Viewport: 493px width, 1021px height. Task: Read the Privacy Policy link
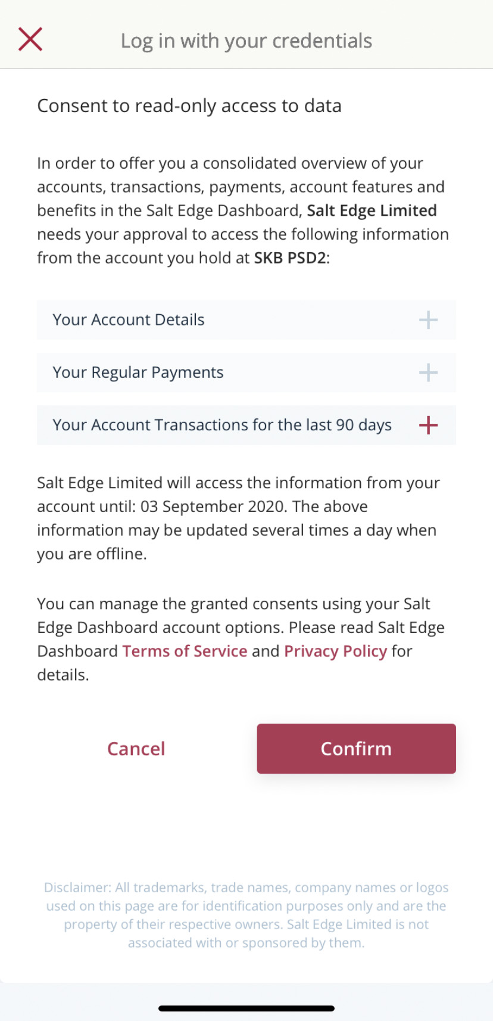[335, 651]
